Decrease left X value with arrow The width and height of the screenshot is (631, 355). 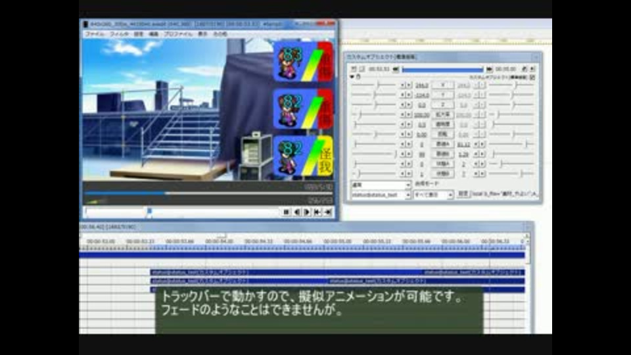[x=402, y=85]
